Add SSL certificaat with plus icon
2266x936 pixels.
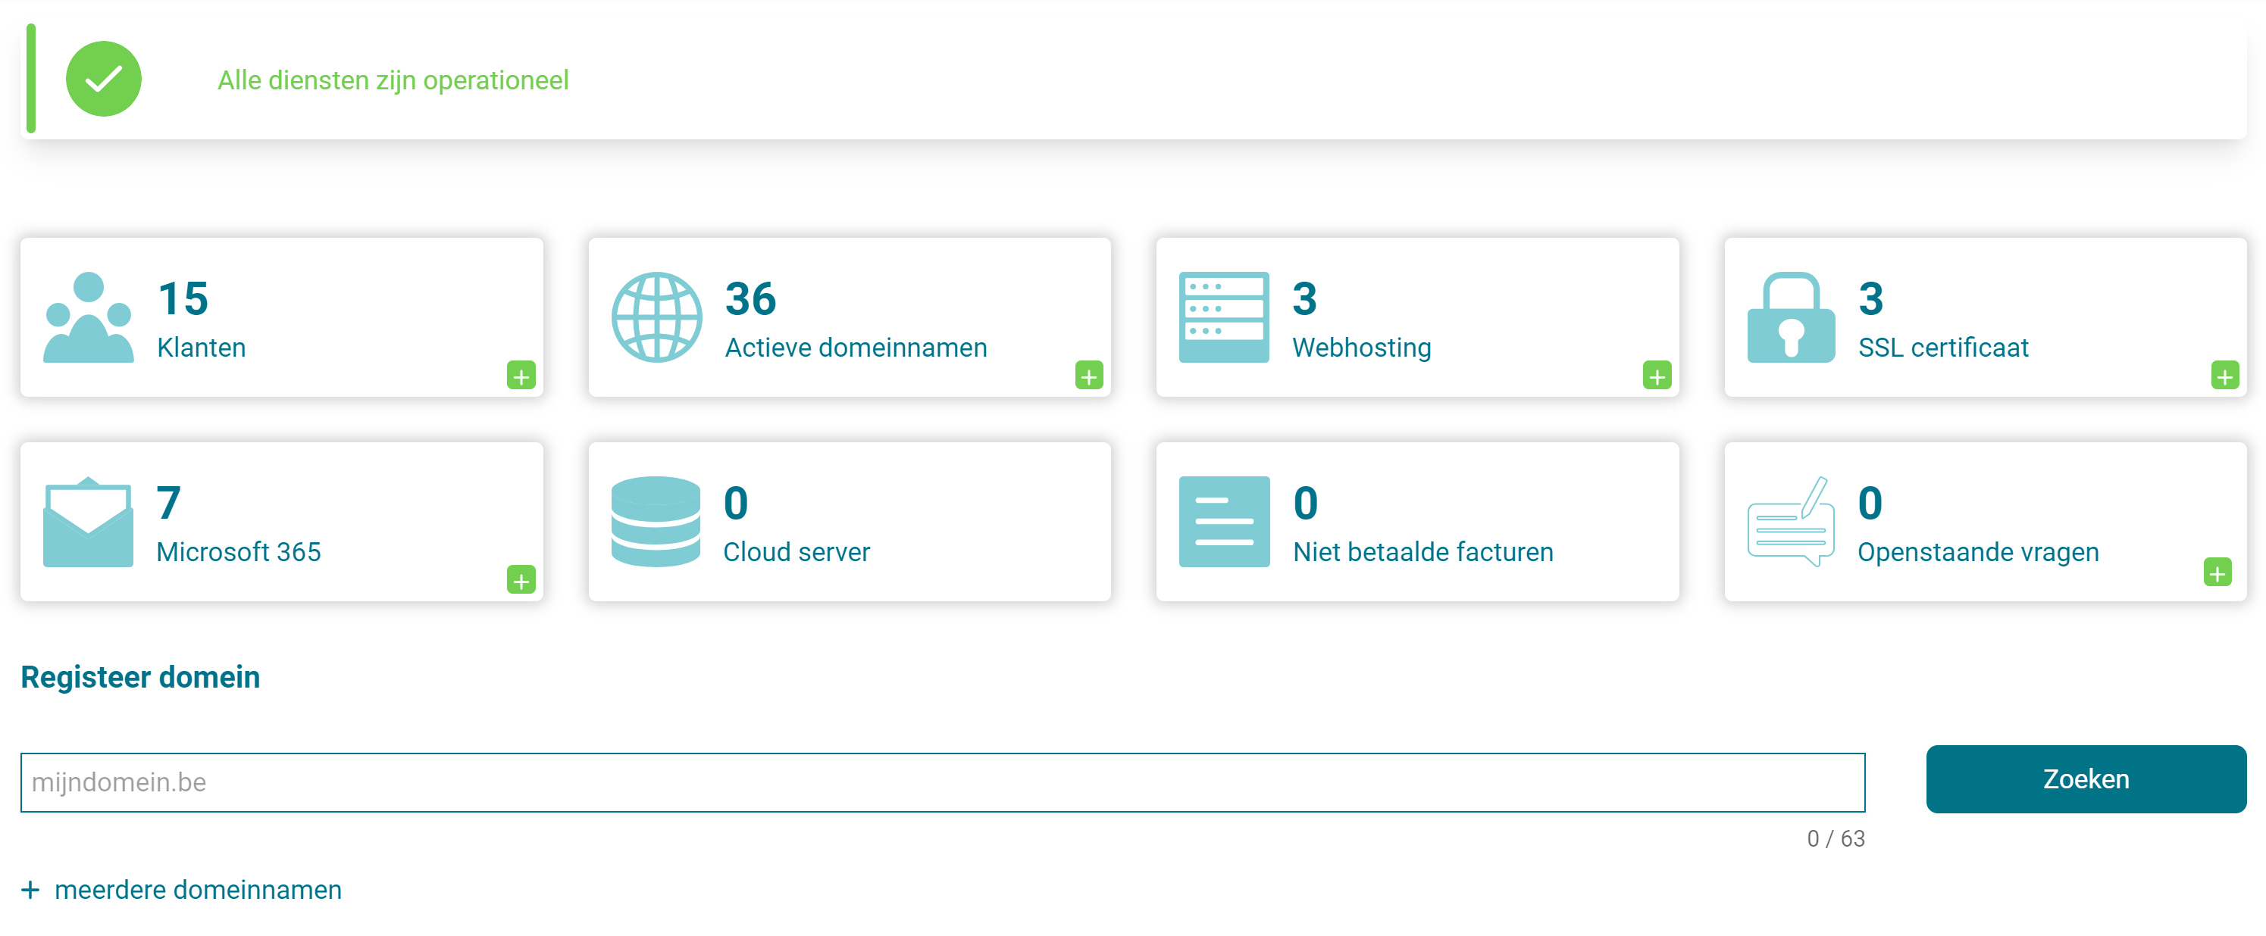pyautogui.click(x=2226, y=376)
